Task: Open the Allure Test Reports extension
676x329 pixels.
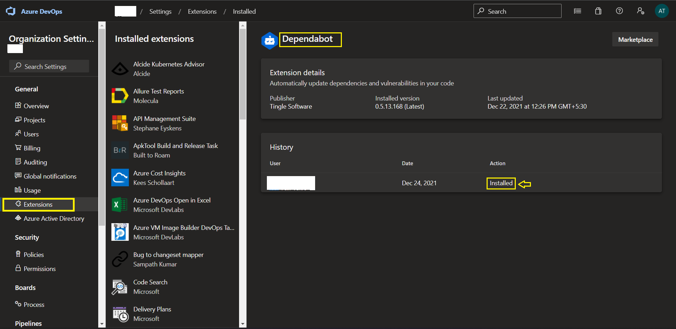Action: coord(158,96)
